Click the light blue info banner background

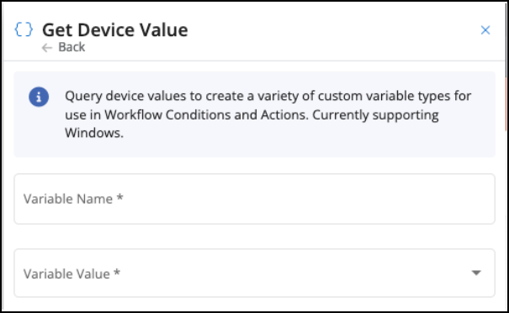click(x=254, y=114)
